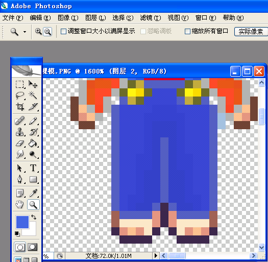268x262 pixels.
Task: Click the 文档:72.0K/1.01M status text
Action: pyautogui.click(x=109, y=256)
